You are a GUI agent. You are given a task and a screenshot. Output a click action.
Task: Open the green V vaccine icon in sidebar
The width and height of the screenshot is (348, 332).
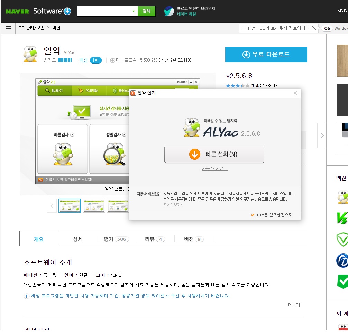(342, 218)
